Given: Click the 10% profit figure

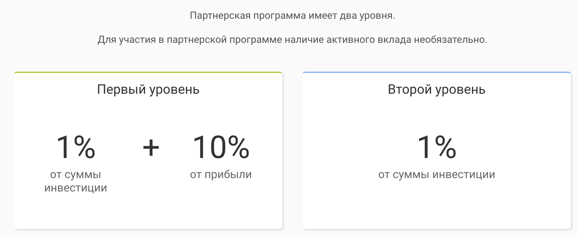Looking at the screenshot, I should [221, 147].
